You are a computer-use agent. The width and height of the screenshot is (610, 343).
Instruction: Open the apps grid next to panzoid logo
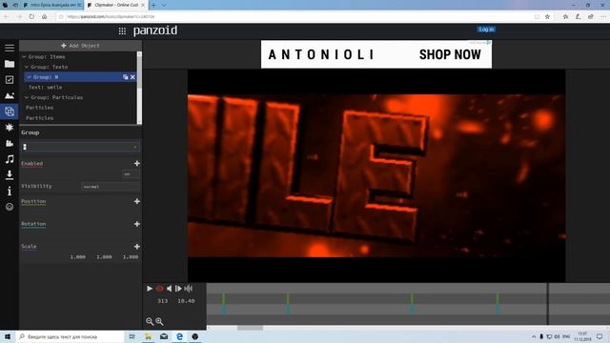click(x=122, y=31)
